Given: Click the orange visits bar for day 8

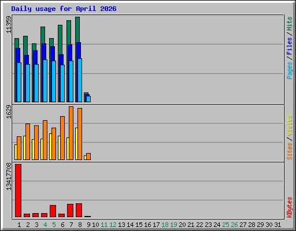Looking at the screenshot, I should pyautogui.click(x=80, y=134).
